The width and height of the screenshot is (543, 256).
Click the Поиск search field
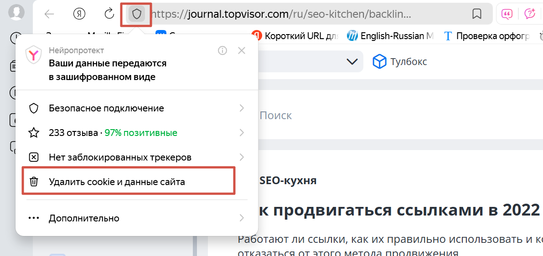pyautogui.click(x=276, y=116)
